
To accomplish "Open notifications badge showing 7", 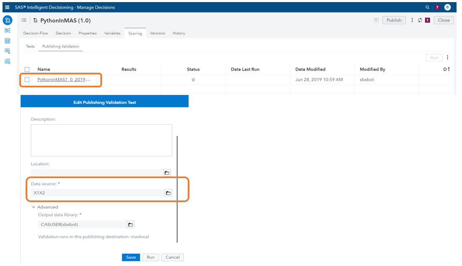I will 437,7.
